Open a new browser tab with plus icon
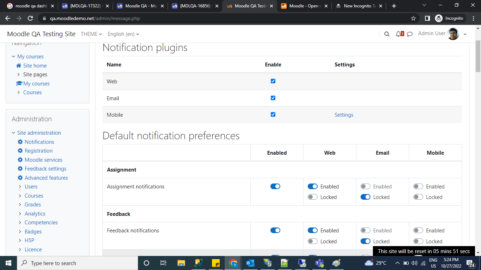Screen dimensions: 481x270 click(x=394, y=6)
